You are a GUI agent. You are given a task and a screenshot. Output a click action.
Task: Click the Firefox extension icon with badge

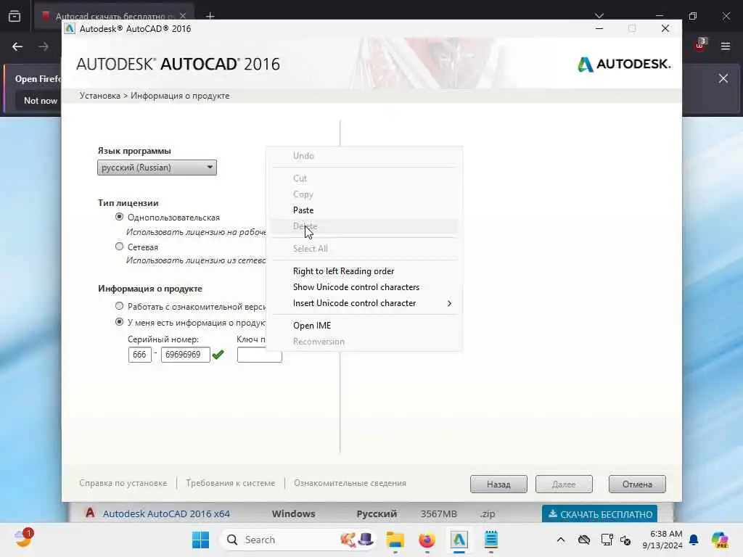pyautogui.click(x=700, y=45)
